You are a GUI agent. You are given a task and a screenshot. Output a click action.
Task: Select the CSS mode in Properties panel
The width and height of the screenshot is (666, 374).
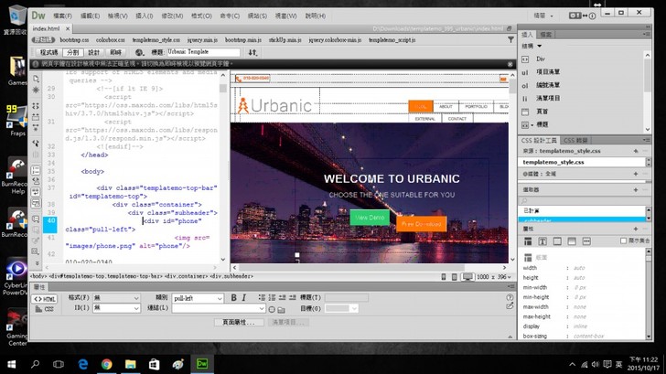45,309
